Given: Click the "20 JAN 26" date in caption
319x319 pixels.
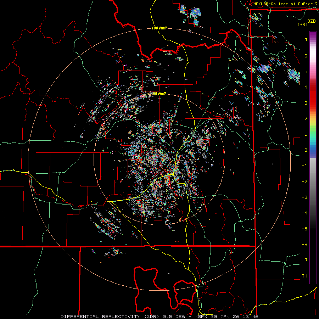Looking at the screenshot, I should click(x=226, y=317).
